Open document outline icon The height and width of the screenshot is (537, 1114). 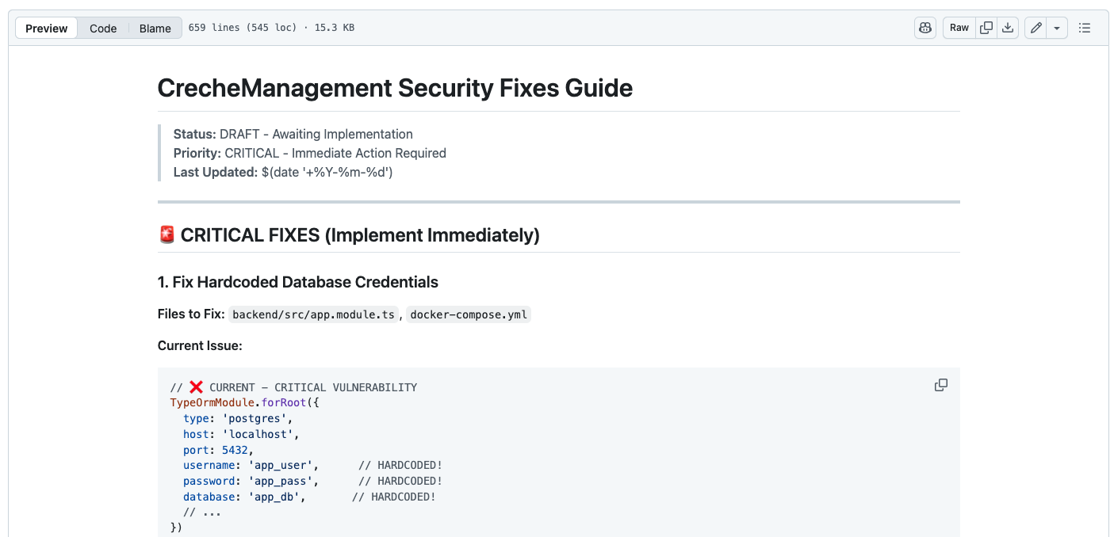click(x=1085, y=28)
